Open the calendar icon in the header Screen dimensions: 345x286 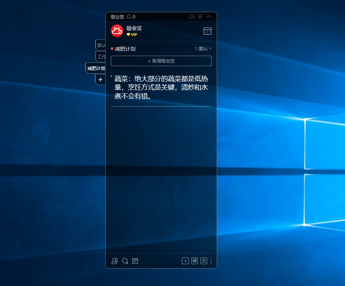[207, 31]
